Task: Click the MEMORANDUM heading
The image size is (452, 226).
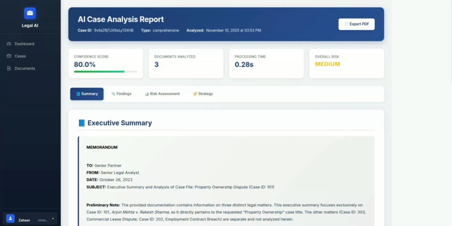Action: pos(102,147)
